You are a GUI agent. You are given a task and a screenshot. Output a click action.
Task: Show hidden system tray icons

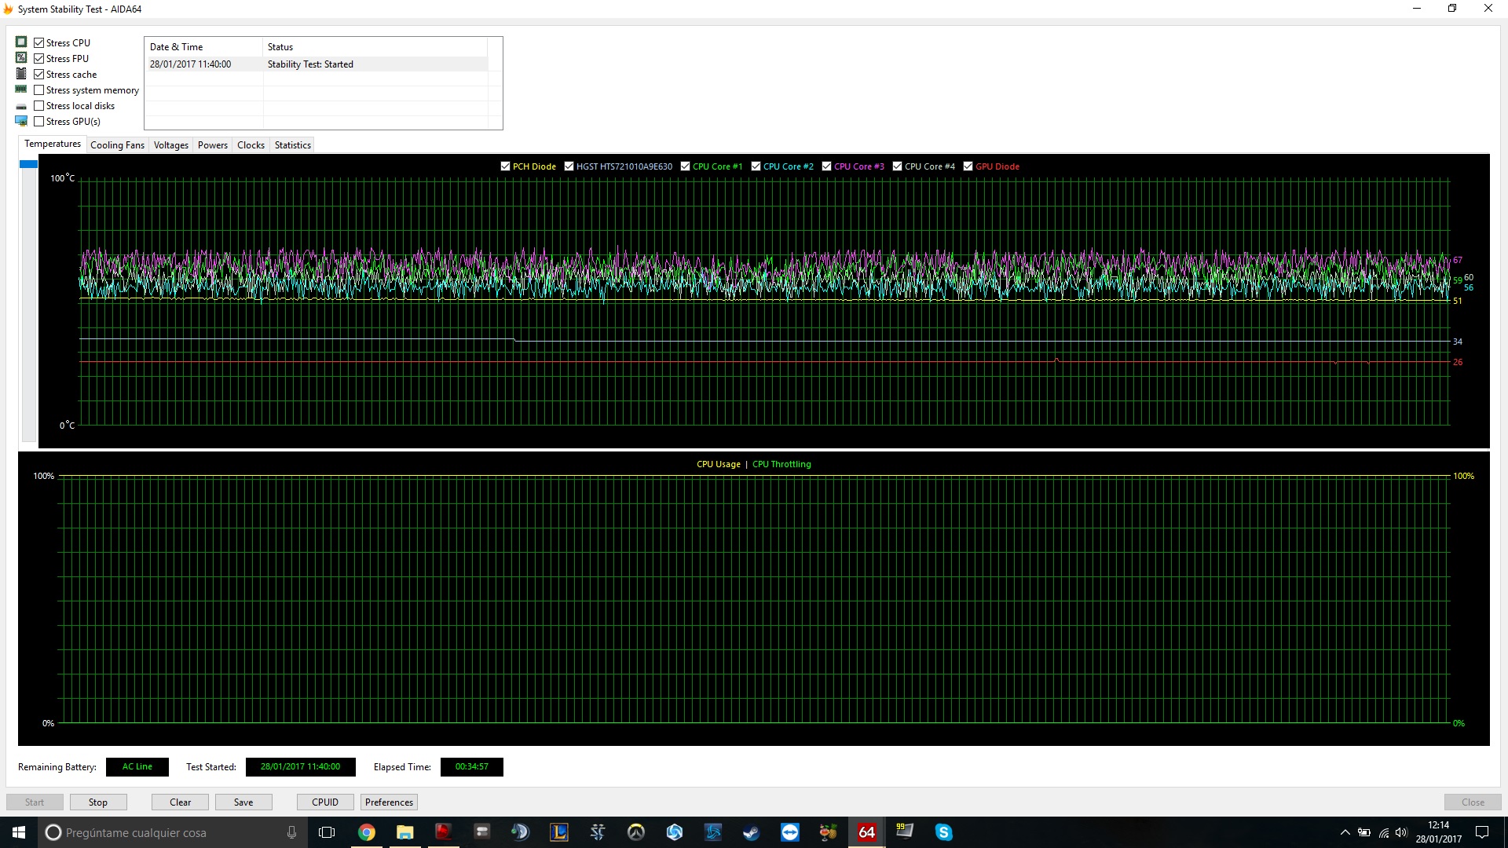click(x=1345, y=832)
